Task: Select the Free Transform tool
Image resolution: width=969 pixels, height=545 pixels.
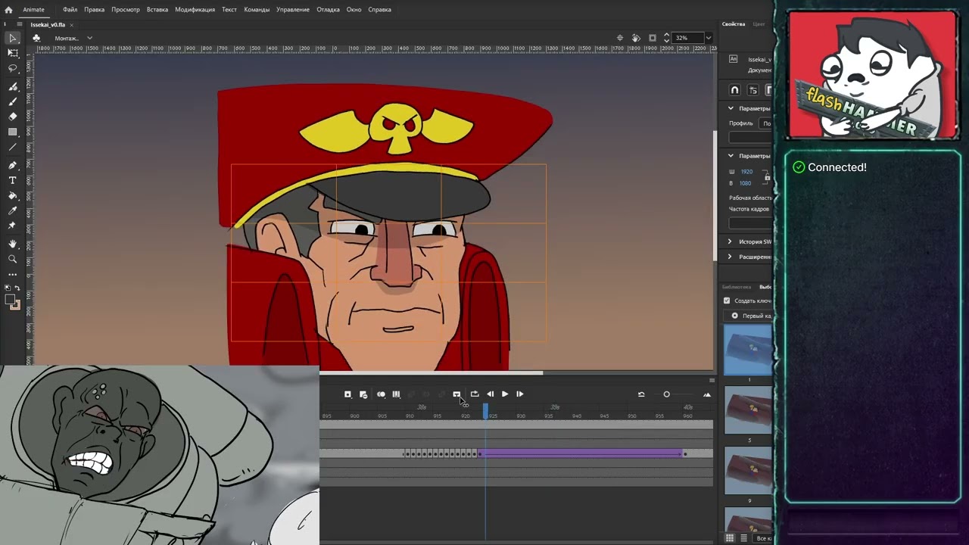Action: click(x=12, y=53)
